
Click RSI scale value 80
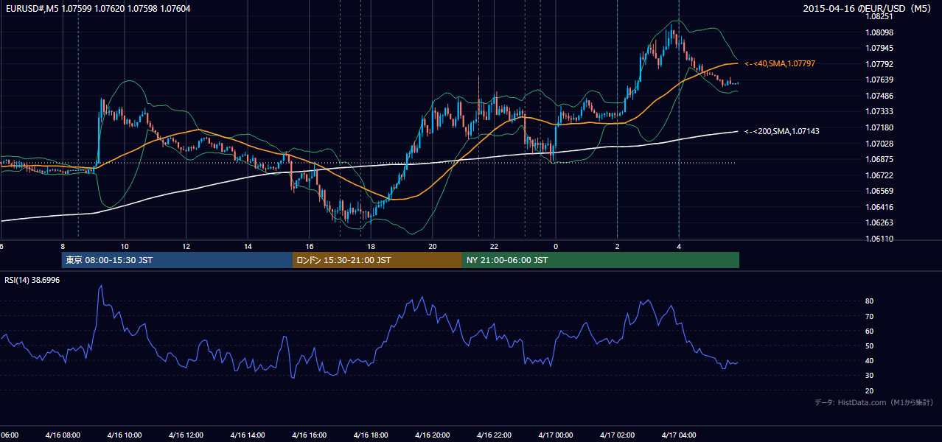(870, 301)
